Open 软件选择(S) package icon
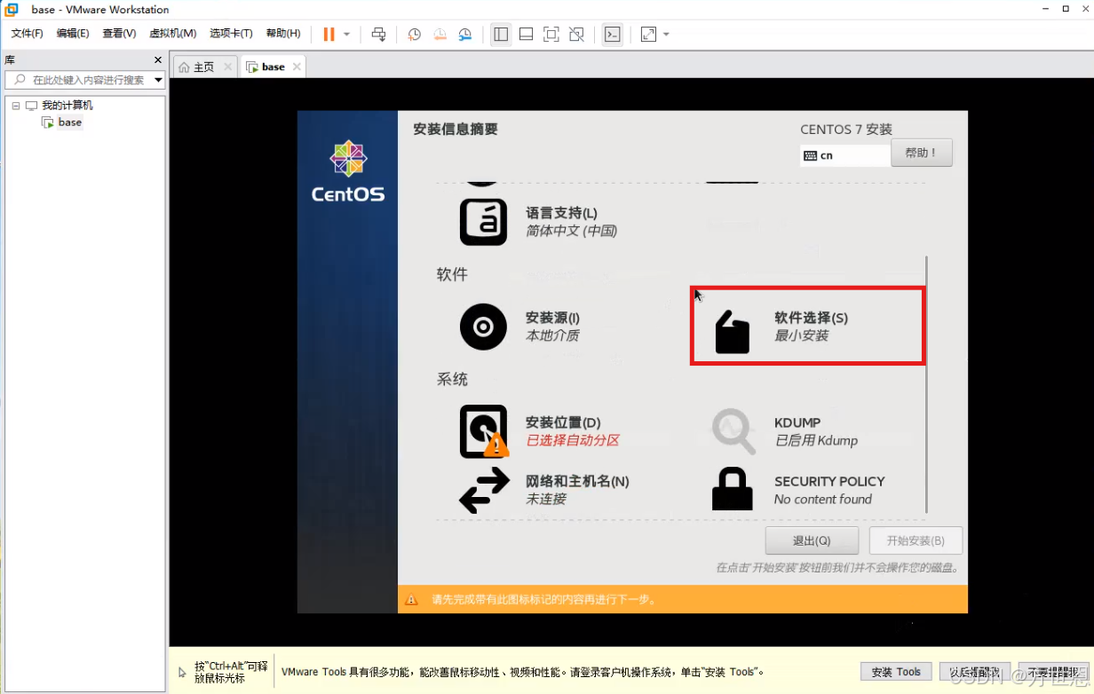The height and width of the screenshot is (694, 1094). (x=733, y=331)
